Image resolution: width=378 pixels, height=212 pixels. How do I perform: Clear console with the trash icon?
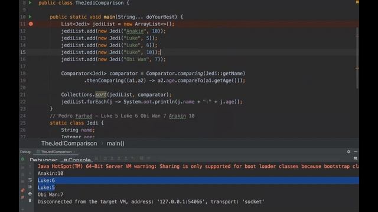pyautogui.click(x=30, y=200)
